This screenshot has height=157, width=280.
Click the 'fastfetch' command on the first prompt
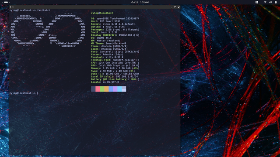tap(44, 10)
